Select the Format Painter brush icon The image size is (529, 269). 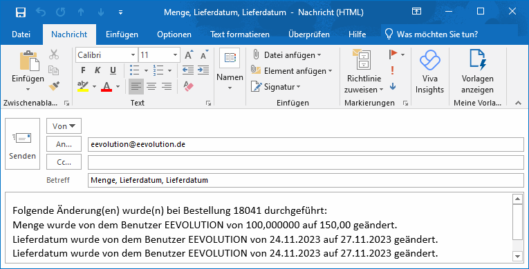tap(54, 86)
